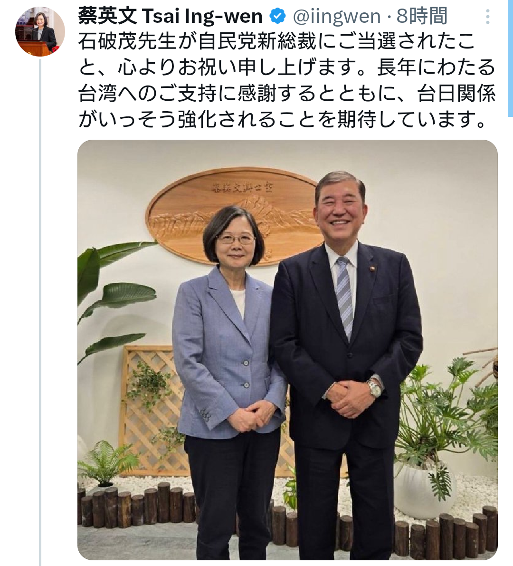Click the large banana-leaf plant in photo
Screen dimensions: 513x566
113,300
